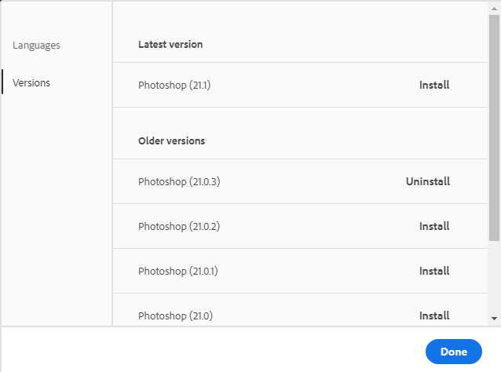Viewport: 501px width, 372px height.
Task: Uninstall Photoshop version 21.0.3
Action: click(x=428, y=181)
